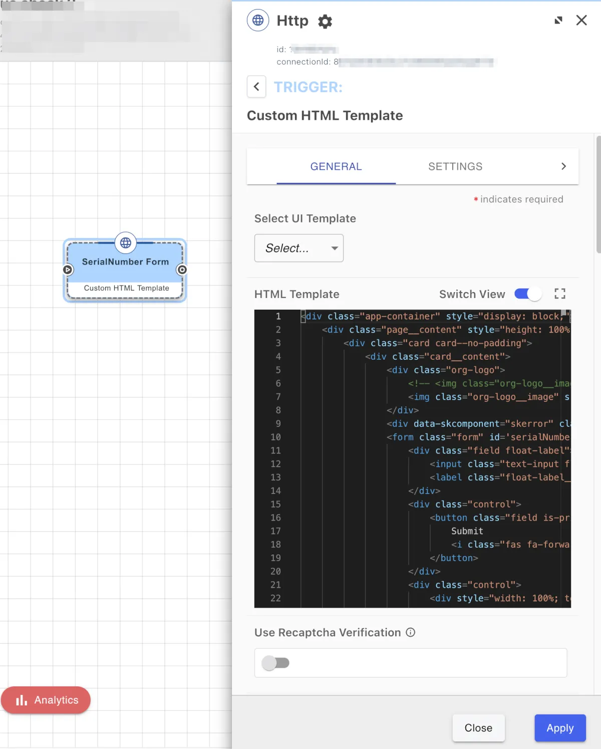601x749 pixels.
Task: Click the right chevron to show more tabs
Action: [563, 166]
